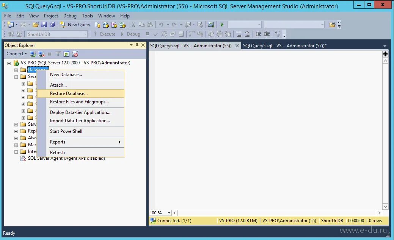This screenshot has width=394, height=240.
Task: Close the SQLQuery6.sql tab
Action: click(237, 46)
